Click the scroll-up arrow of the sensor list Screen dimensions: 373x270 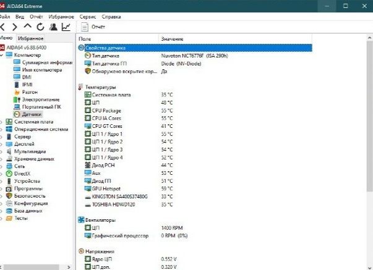[x=370, y=38]
